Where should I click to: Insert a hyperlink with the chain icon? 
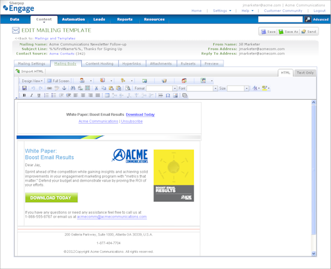49,88
